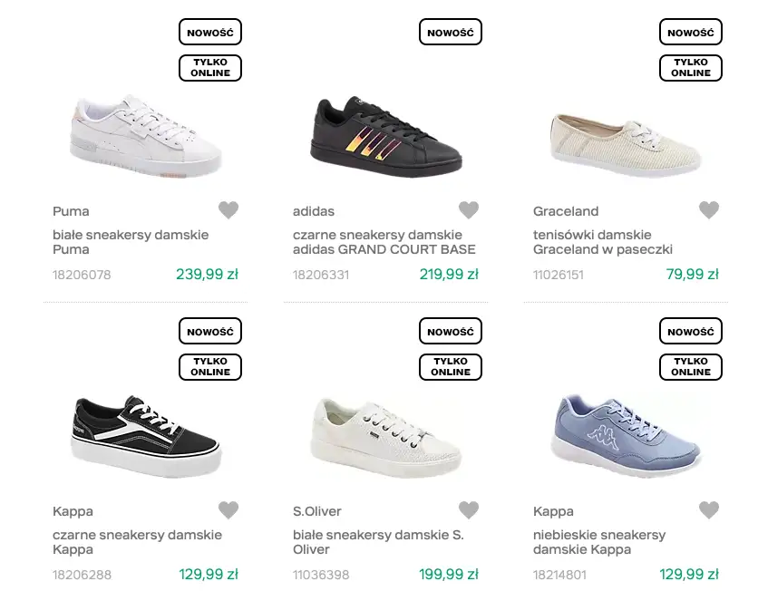Image resolution: width=758 pixels, height=591 pixels.
Task: Open white S.Oliver sneaker picture
Action: [385, 437]
